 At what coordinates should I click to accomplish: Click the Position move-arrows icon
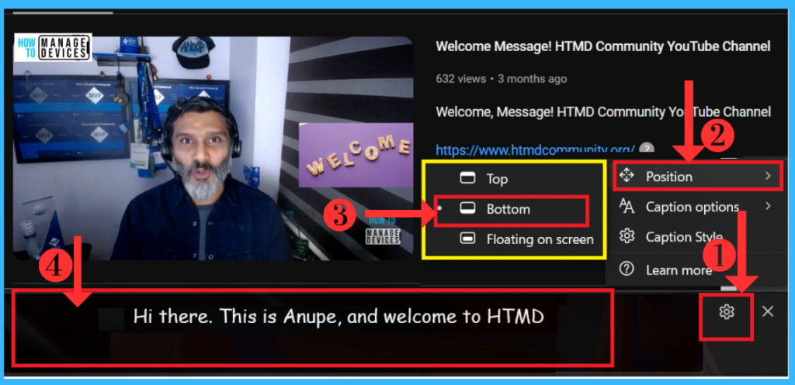[x=627, y=176]
